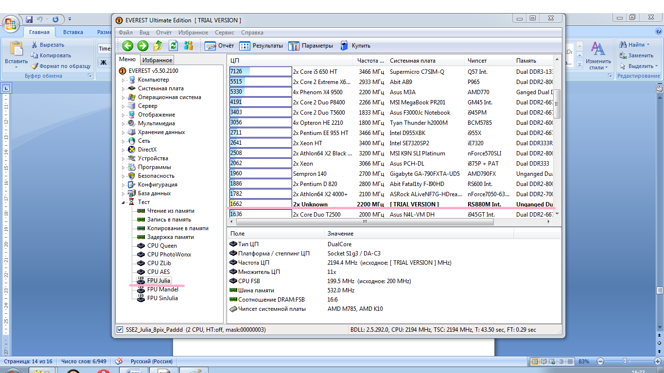Expand the Сервер tree node

[x=123, y=106]
